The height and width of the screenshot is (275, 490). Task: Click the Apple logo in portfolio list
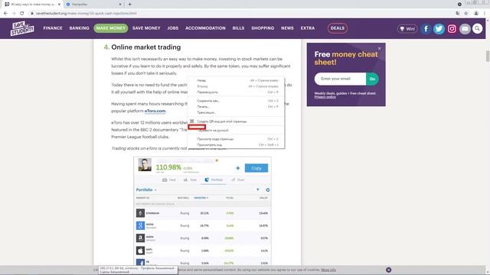click(140, 251)
